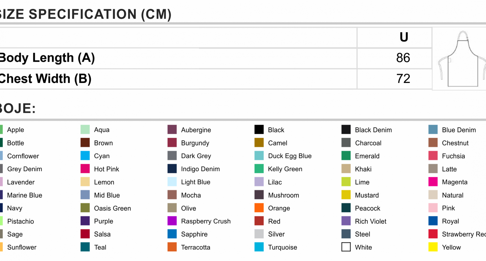
Task: Pick the Black Denim swatch
Action: coord(346,130)
